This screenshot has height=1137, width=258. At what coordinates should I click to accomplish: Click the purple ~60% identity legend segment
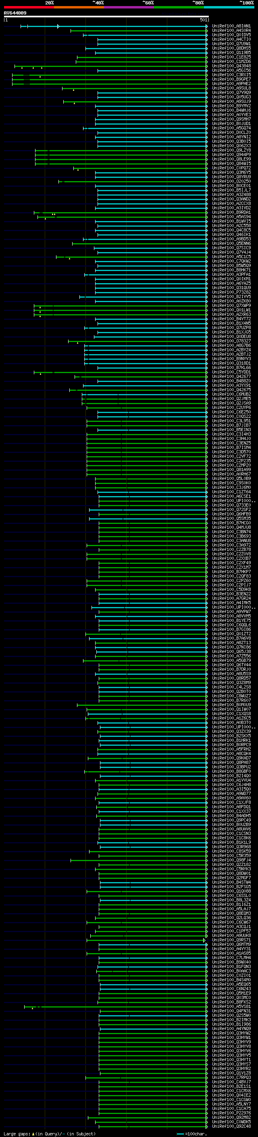point(129,7)
